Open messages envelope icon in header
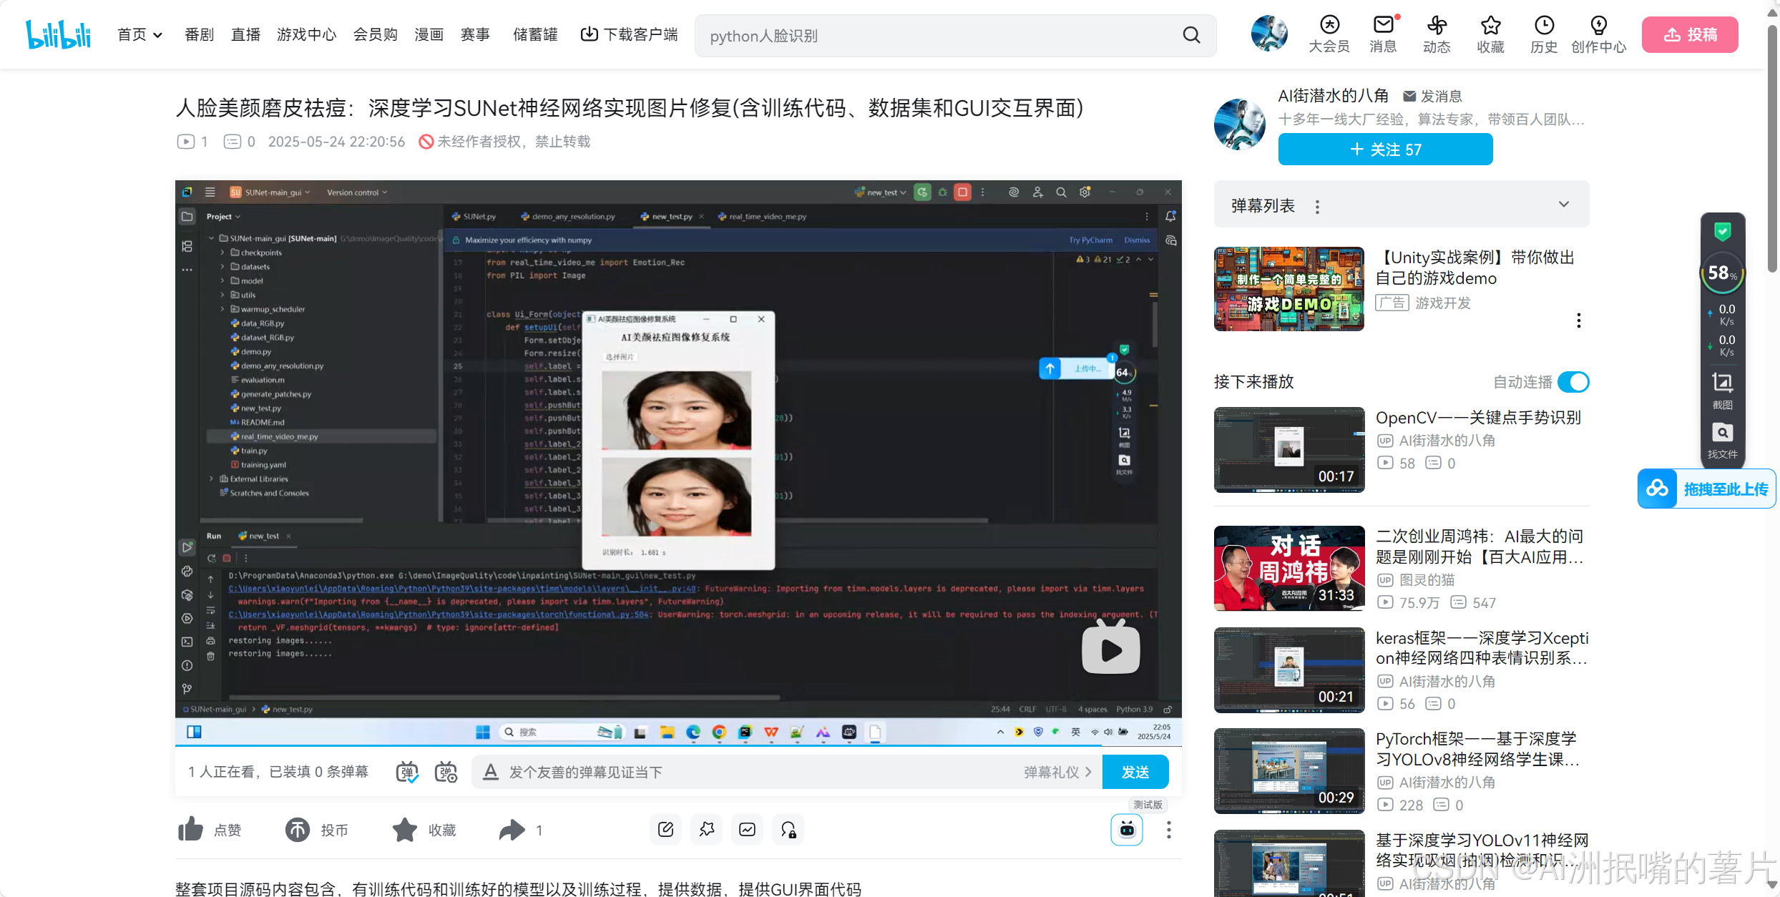 tap(1383, 26)
